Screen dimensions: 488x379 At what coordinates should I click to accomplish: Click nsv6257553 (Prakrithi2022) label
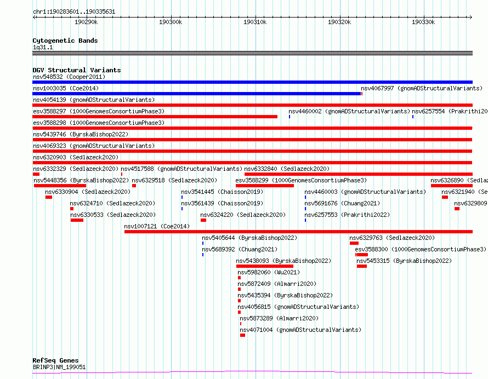[x=347, y=215]
